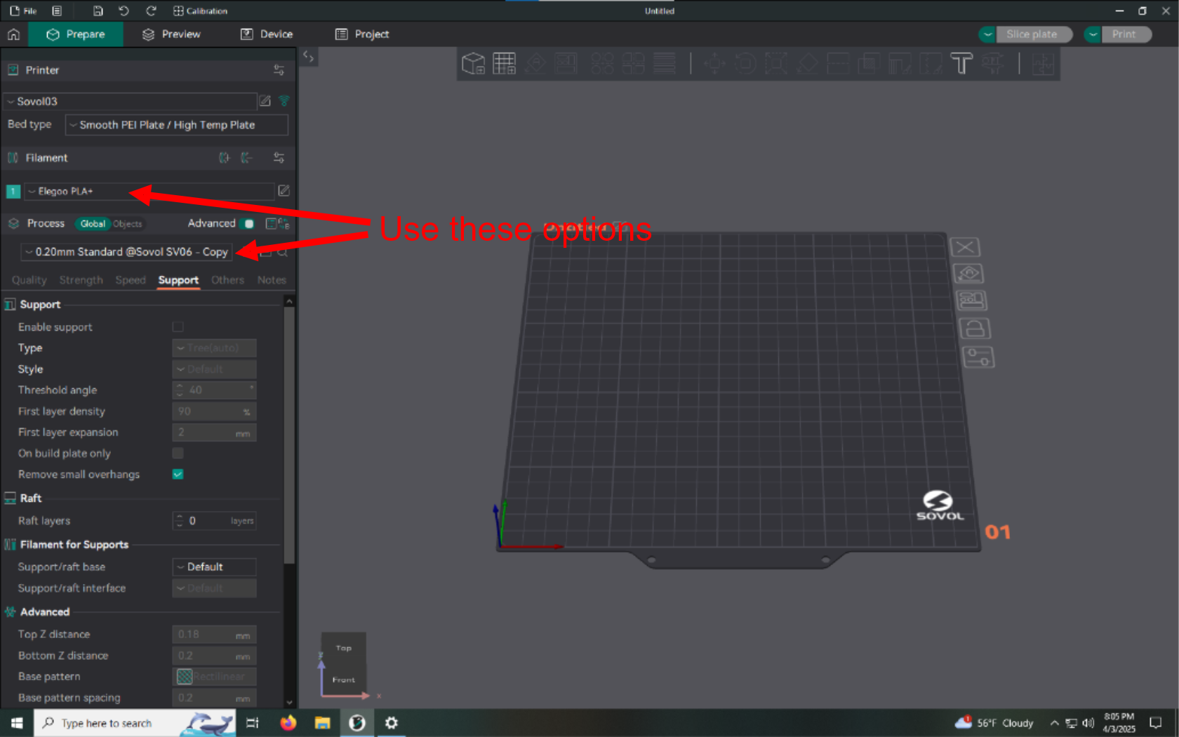1179x737 pixels.
Task: Click the lock plate icon
Action: click(974, 328)
